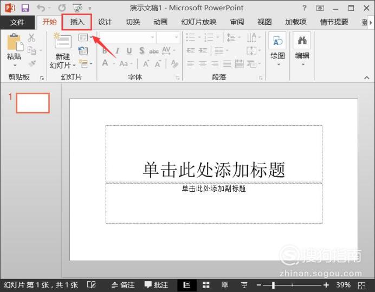Click the 新建幻灯片 New Slide icon
The height and width of the screenshot is (292, 375).
[x=63, y=41]
